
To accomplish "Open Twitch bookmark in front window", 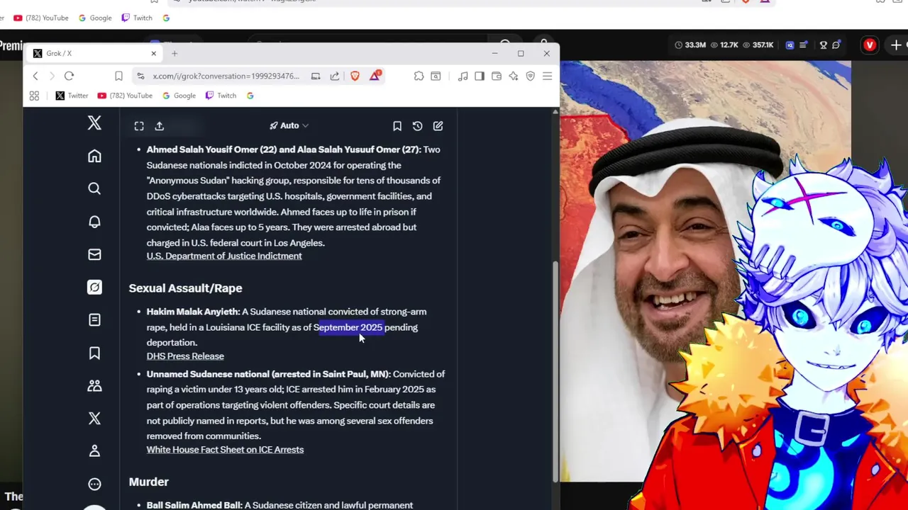I will coord(221,96).
